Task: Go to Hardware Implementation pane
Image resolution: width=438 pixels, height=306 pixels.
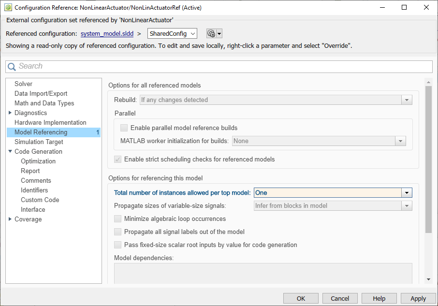Action: tap(50, 122)
